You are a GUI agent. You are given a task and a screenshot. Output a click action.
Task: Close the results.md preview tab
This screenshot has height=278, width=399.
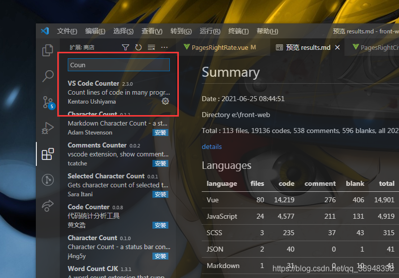[337, 47]
